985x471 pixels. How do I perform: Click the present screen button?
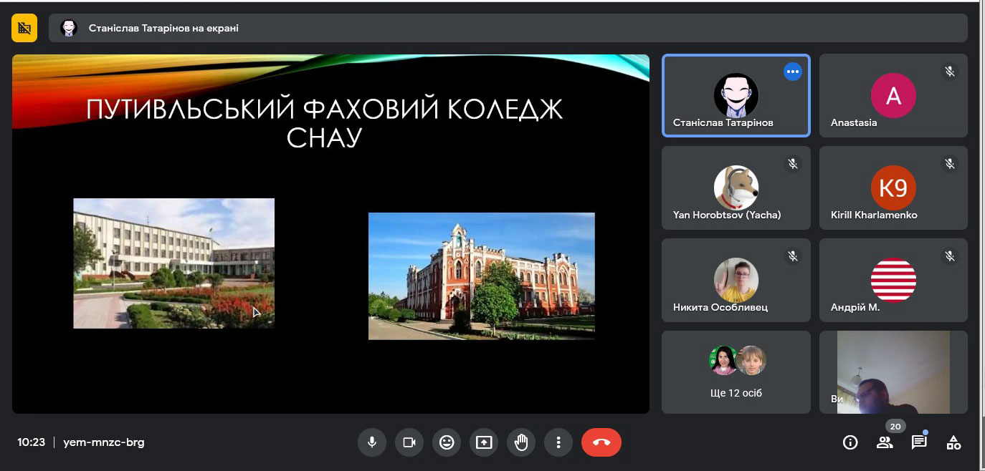pos(484,442)
